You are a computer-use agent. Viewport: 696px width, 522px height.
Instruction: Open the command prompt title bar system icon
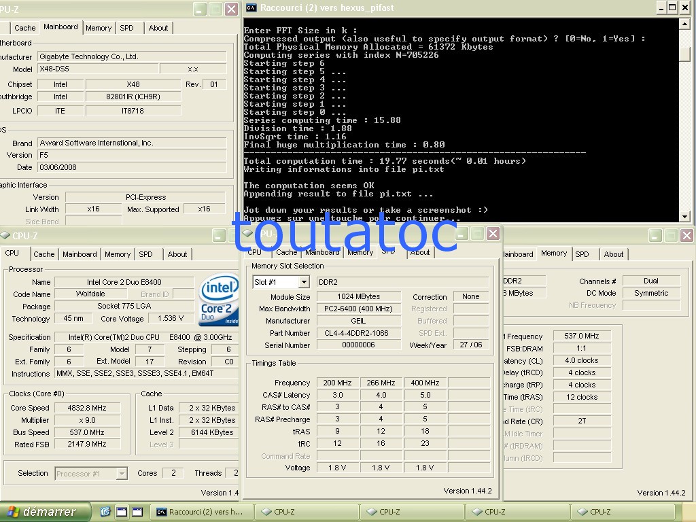(x=251, y=7)
